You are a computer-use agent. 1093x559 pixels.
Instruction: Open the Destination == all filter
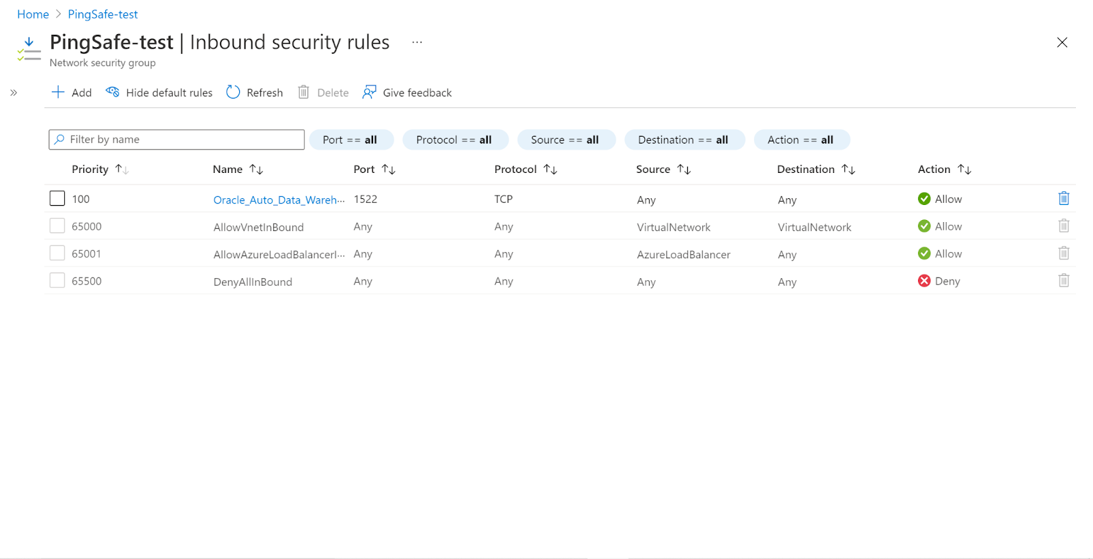[x=684, y=140]
